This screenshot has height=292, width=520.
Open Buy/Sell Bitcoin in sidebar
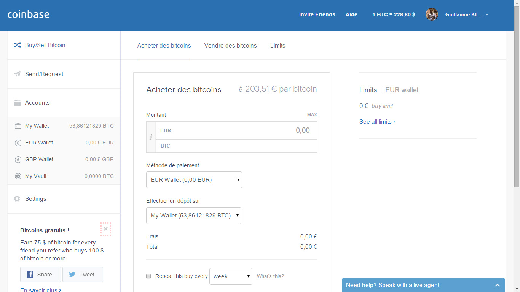tap(64, 45)
